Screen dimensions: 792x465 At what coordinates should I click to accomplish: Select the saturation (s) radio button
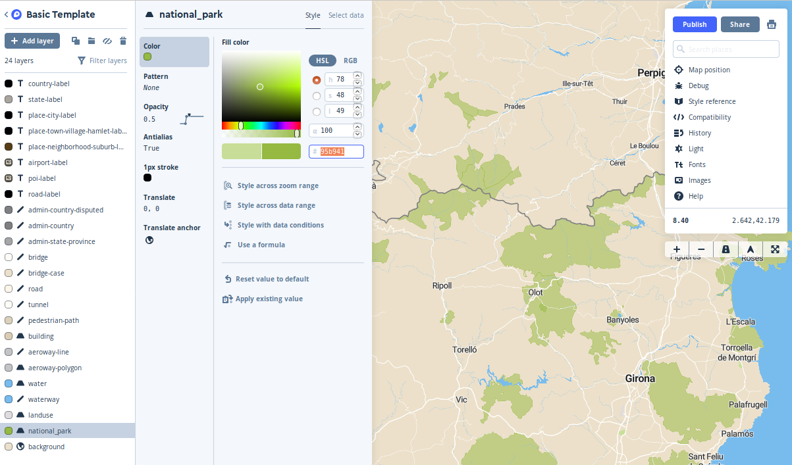tap(317, 95)
